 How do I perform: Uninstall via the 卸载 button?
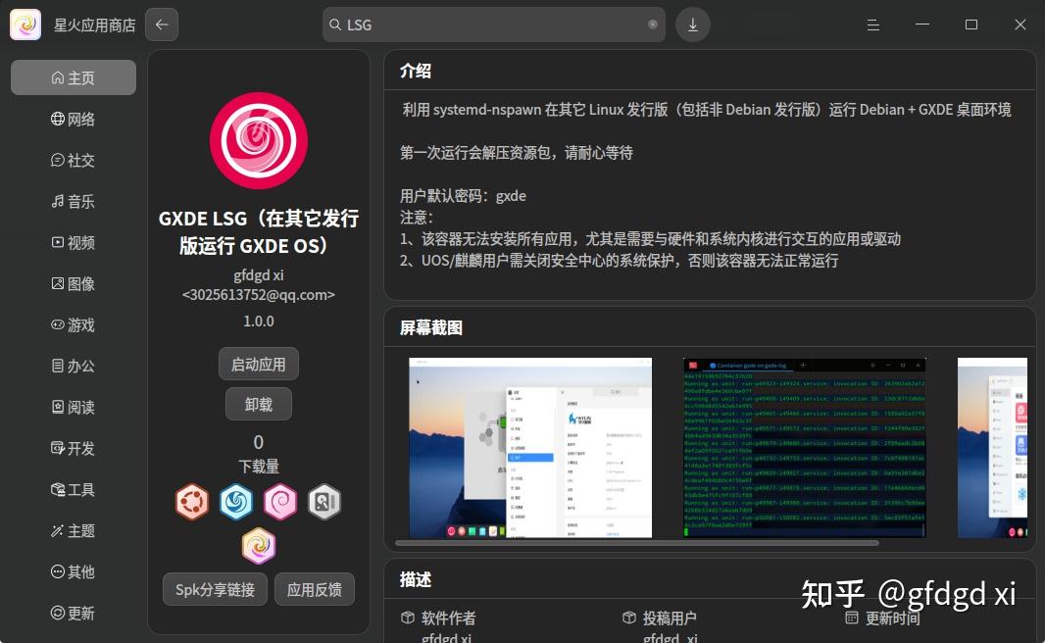pyautogui.click(x=258, y=403)
